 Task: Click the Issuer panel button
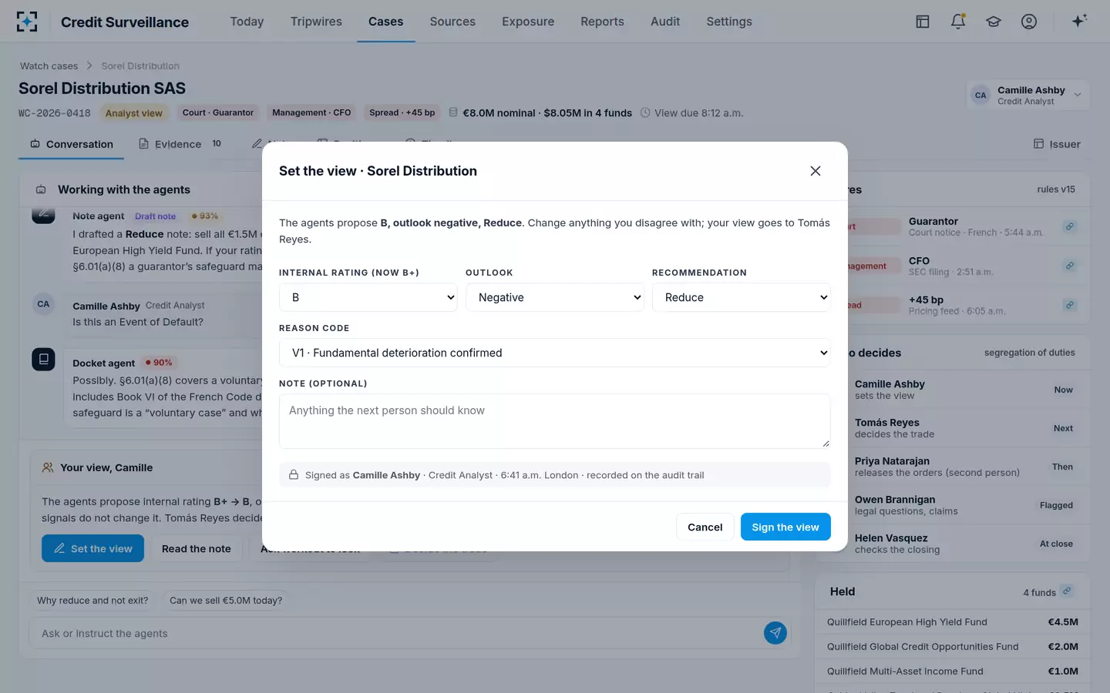point(1057,144)
